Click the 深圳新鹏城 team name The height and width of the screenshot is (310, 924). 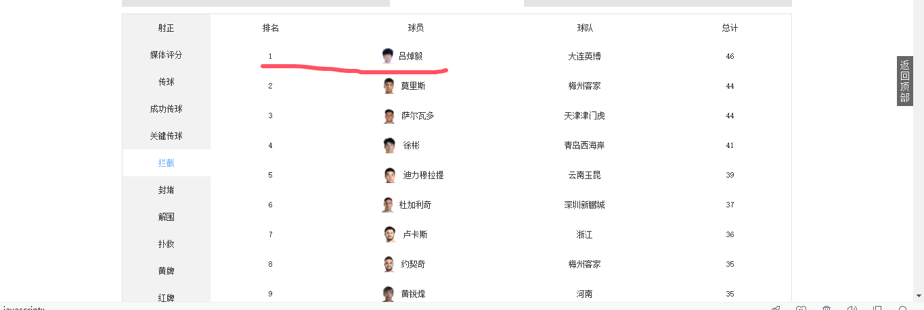point(584,205)
